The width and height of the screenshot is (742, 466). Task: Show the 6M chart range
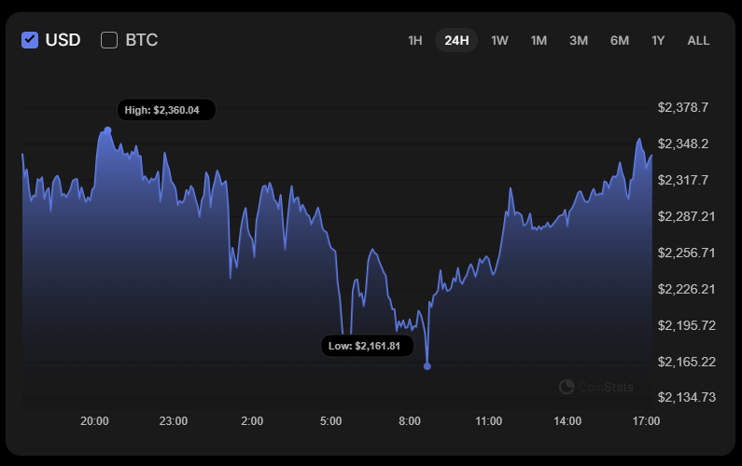tap(620, 40)
